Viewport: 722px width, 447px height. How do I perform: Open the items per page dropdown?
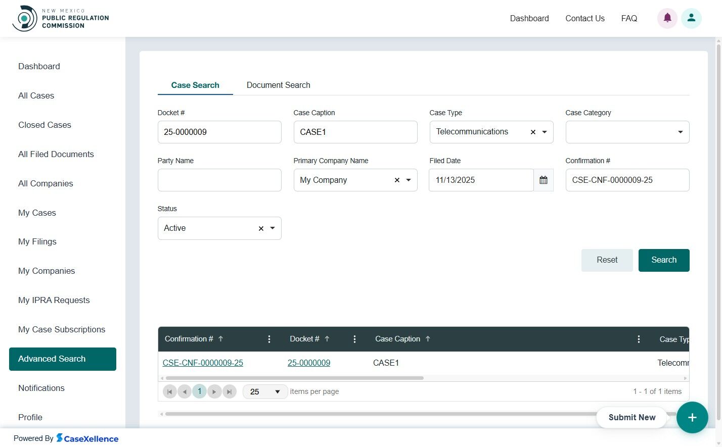[x=278, y=391]
